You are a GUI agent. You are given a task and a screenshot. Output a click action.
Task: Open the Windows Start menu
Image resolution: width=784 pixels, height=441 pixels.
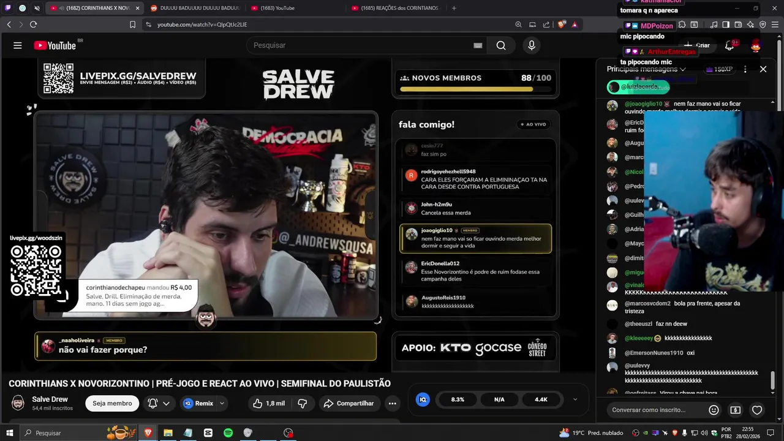[x=10, y=433]
